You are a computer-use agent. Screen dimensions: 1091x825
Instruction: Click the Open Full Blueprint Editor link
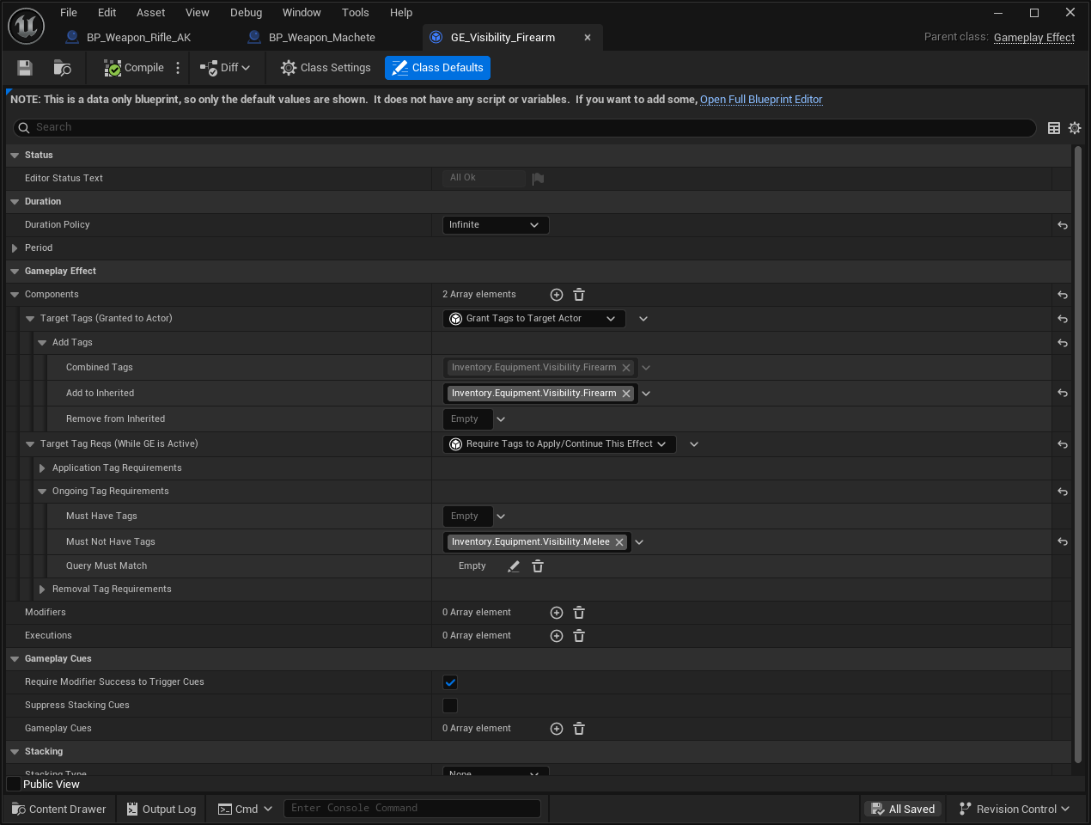[760, 100]
